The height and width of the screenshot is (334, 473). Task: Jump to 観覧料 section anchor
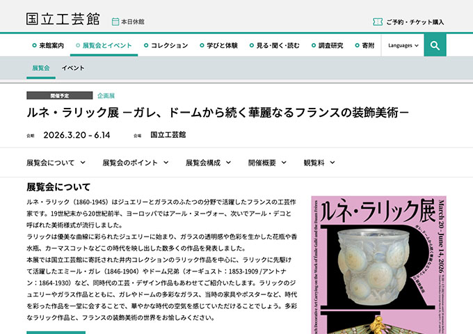[319, 163]
